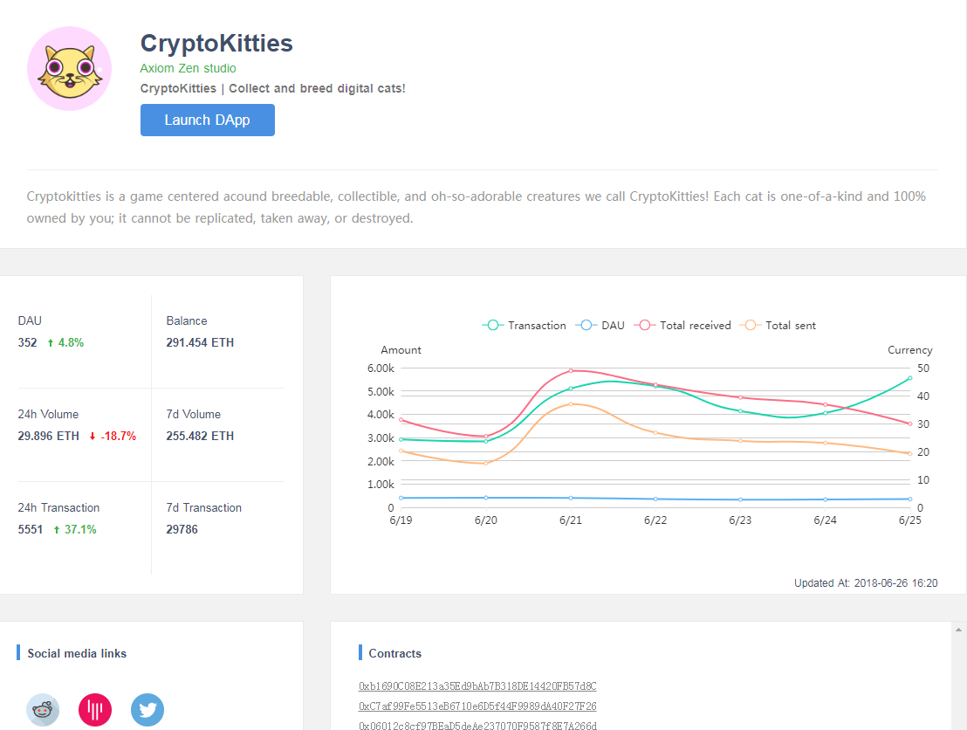Screen dimensions: 967x730
Task: Click the Social media links heading
Action: (77, 653)
